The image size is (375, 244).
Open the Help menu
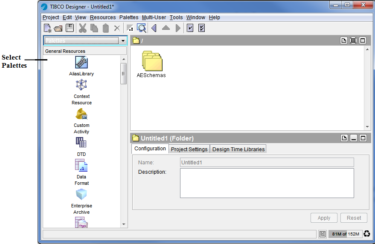pos(214,17)
